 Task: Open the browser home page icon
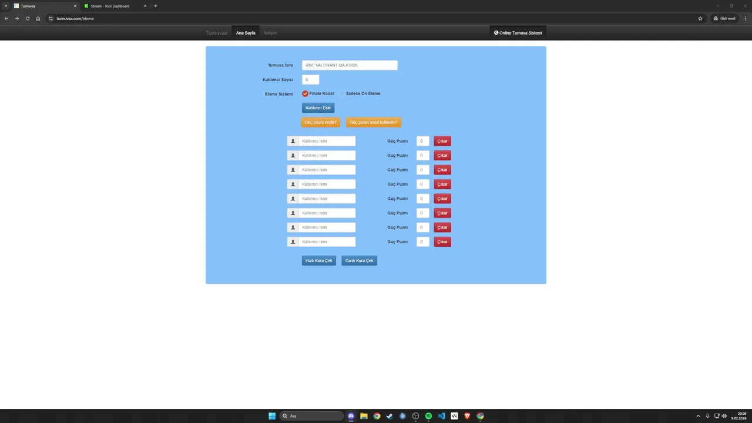38,18
